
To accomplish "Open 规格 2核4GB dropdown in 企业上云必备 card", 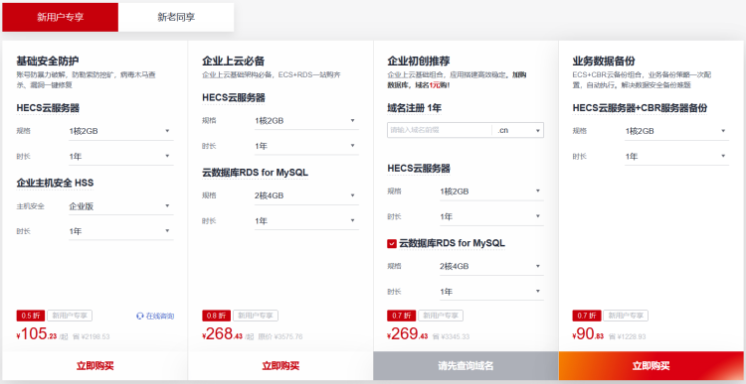I will click(x=306, y=195).
